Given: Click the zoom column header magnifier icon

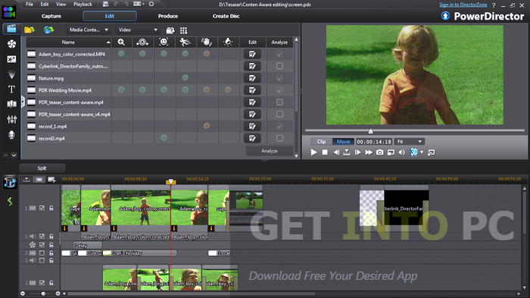Looking at the screenshot, I should click(121, 42).
